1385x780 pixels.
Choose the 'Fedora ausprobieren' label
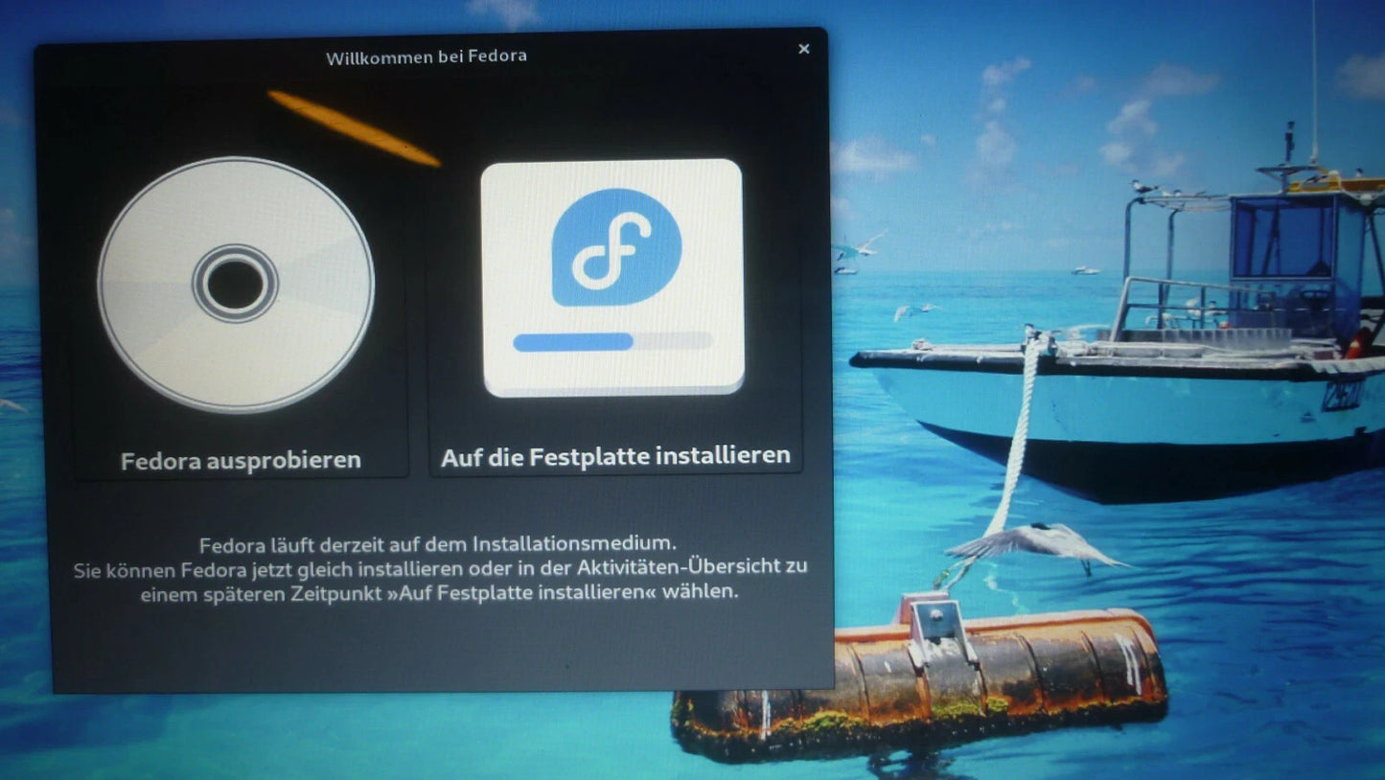coord(241,461)
